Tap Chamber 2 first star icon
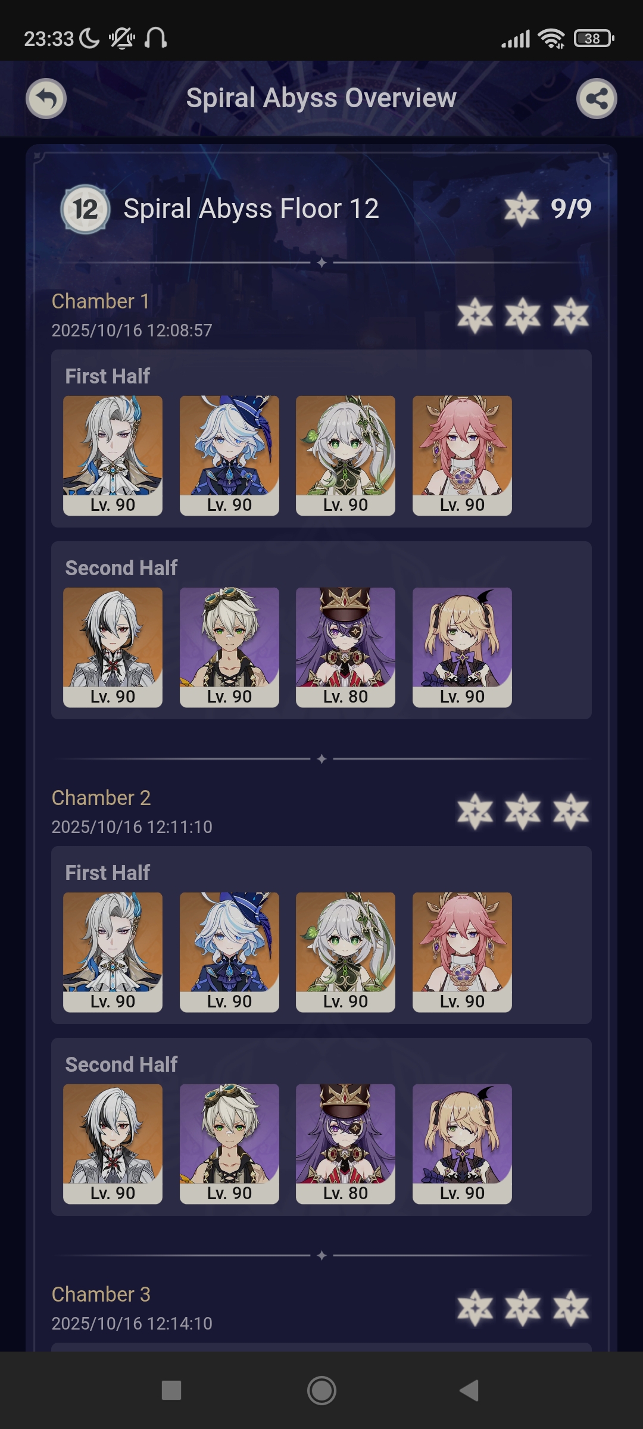The image size is (643, 1429). [475, 812]
